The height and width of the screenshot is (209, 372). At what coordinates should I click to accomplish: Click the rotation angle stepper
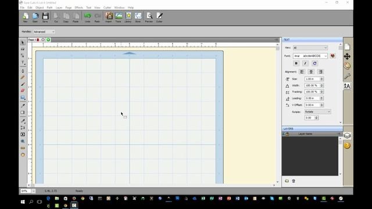(x=316, y=118)
